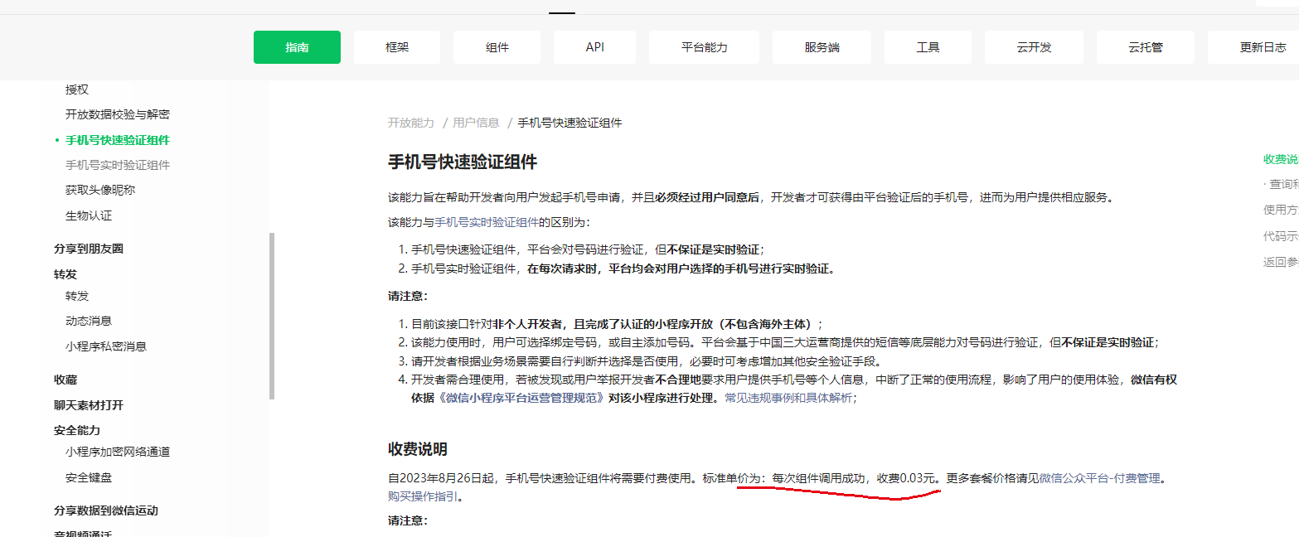
Task: Open 安全键盘 in the sidebar
Action: [x=89, y=477]
